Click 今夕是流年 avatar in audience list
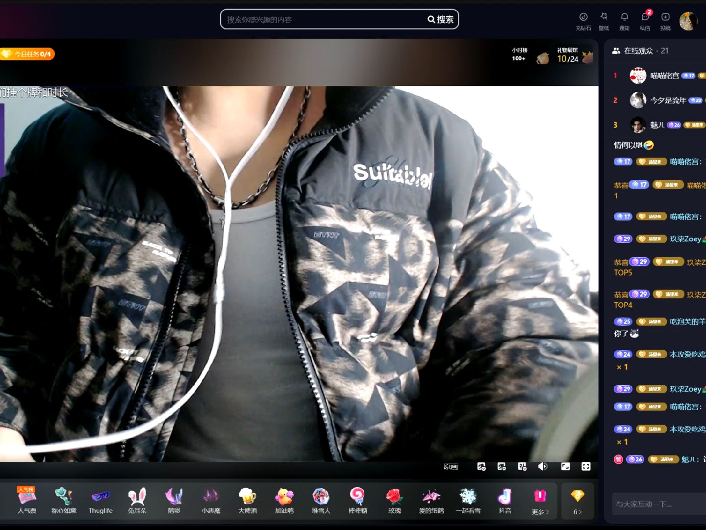706x530 pixels. [638, 100]
